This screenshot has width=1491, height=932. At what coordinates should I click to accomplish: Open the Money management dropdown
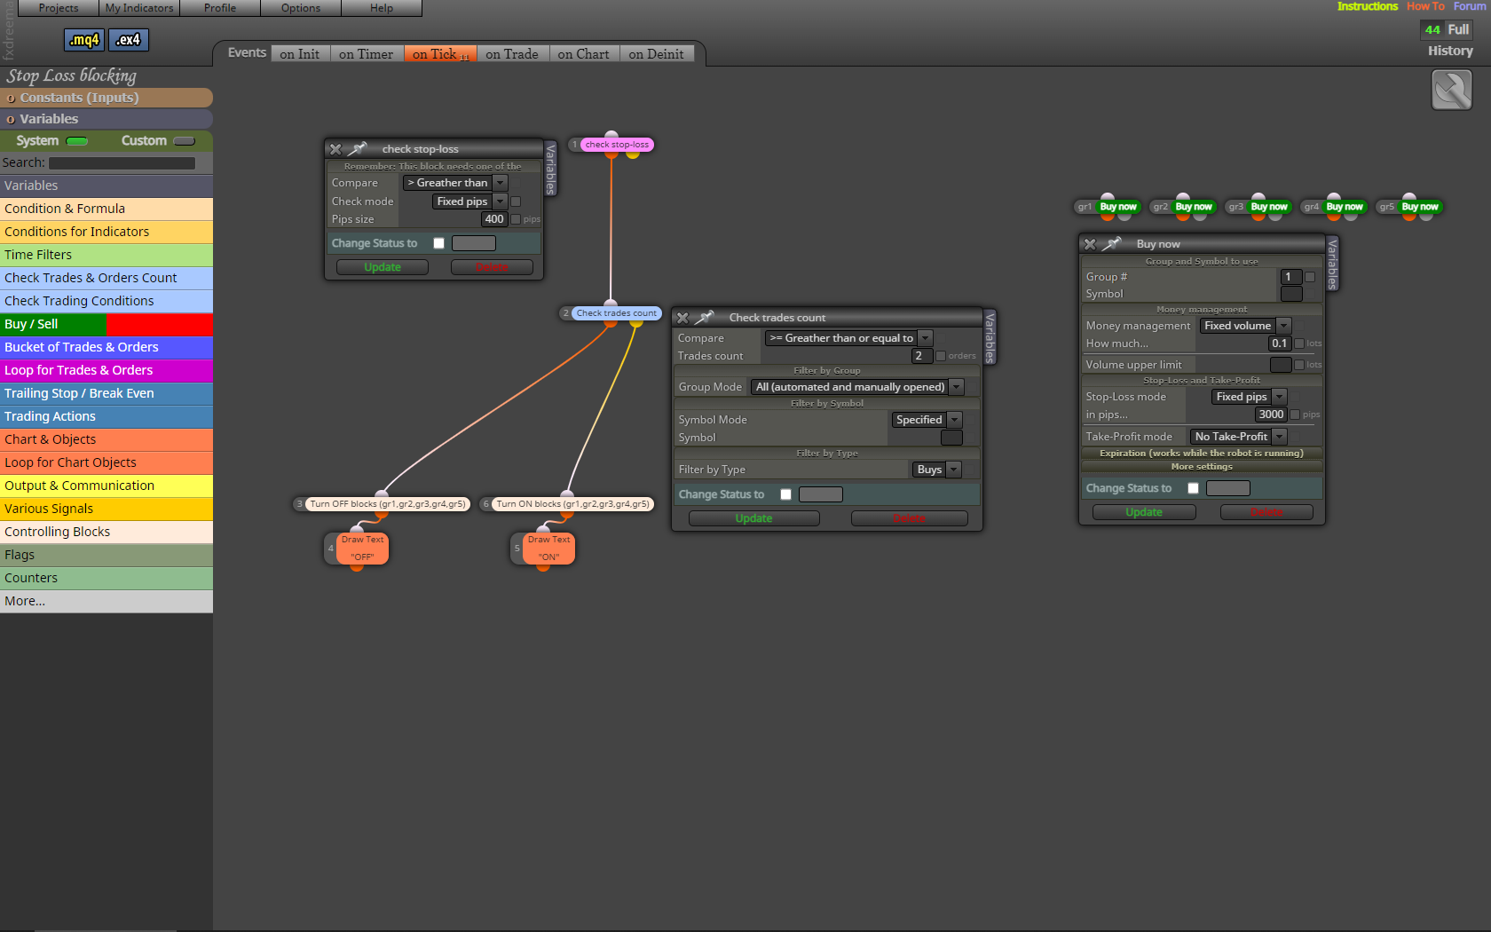pyautogui.click(x=1245, y=326)
